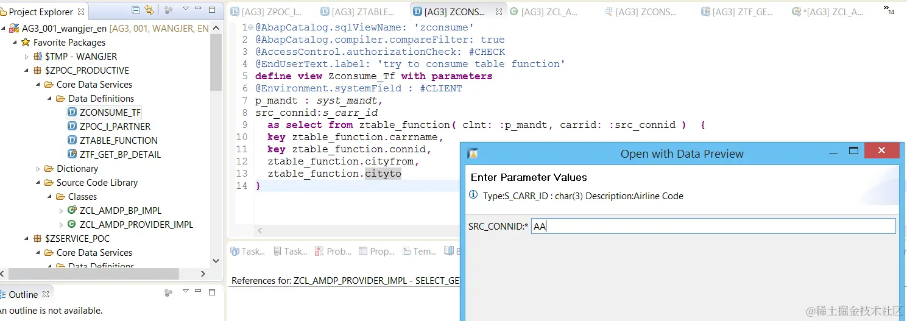
Task: Switch to [AG3] ZTABLE... editor tab
Action: pos(358,12)
